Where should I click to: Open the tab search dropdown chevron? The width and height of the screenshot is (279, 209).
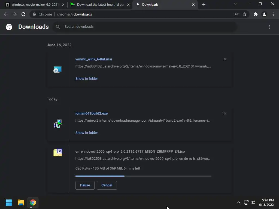(x=235, y=4)
